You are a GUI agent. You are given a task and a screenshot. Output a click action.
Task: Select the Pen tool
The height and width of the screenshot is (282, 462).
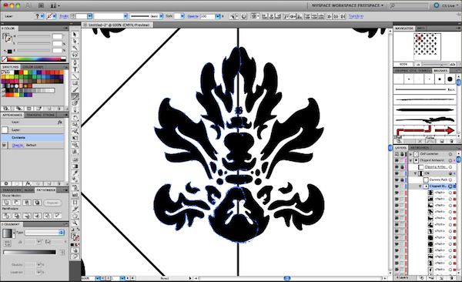click(x=75, y=62)
